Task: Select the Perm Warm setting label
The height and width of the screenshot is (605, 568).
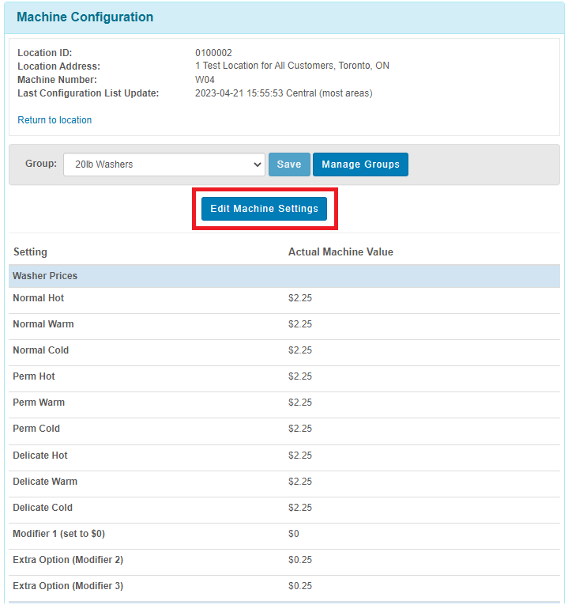Action: [39, 403]
